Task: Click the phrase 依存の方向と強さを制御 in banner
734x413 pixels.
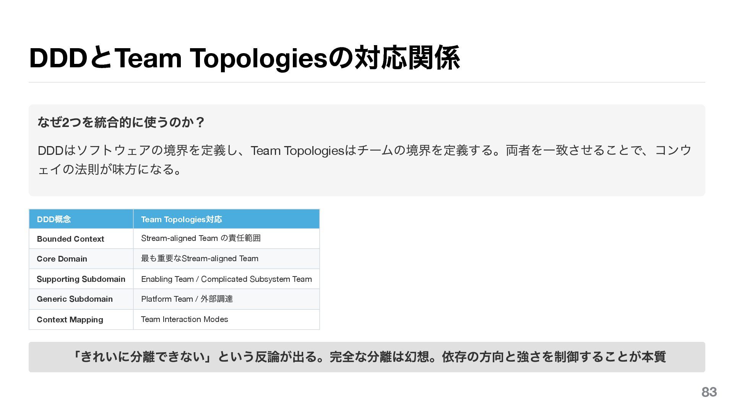Action: (510, 357)
